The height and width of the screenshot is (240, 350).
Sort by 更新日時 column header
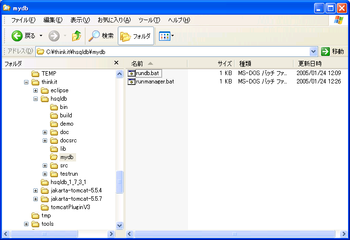[x=321, y=64]
